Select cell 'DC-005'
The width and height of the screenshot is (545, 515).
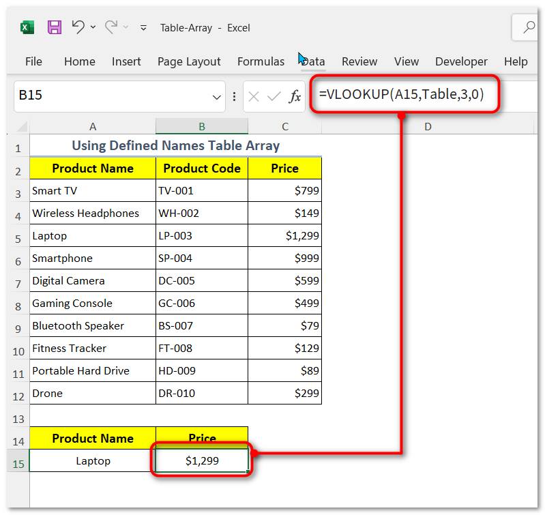[202, 280]
